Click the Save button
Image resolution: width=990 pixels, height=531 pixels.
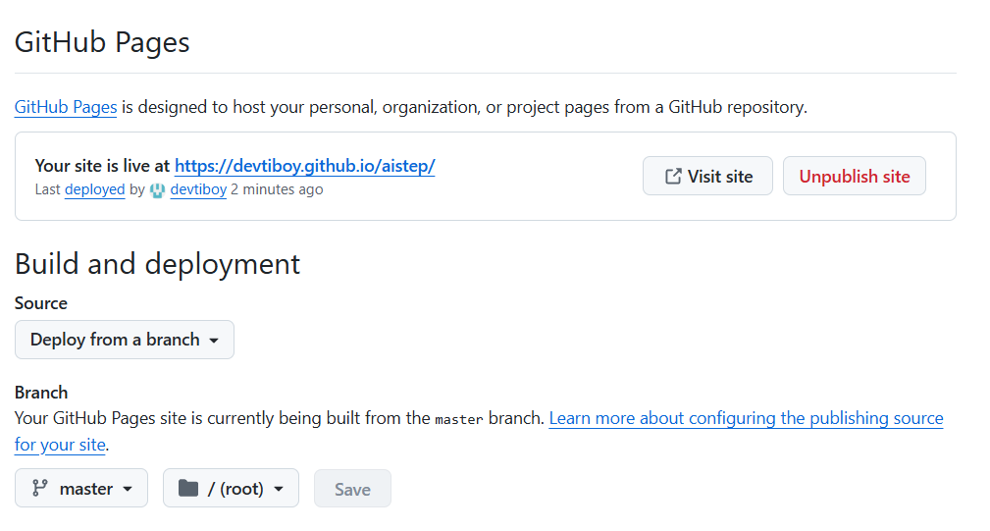[x=352, y=489]
